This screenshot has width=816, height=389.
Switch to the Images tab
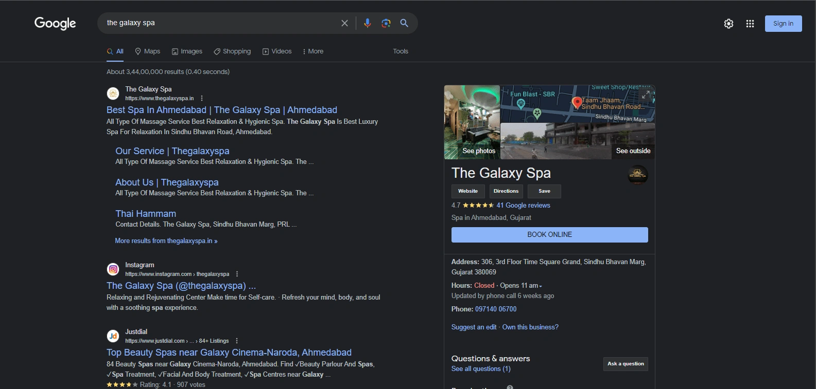[187, 51]
